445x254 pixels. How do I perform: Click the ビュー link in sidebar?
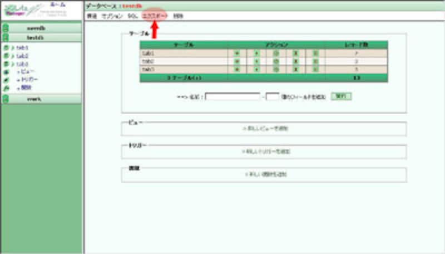coord(27,72)
